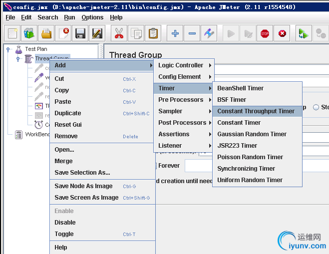Select the Thread Group spool icon
Viewport: 329px width, 254px height.
(28, 58)
